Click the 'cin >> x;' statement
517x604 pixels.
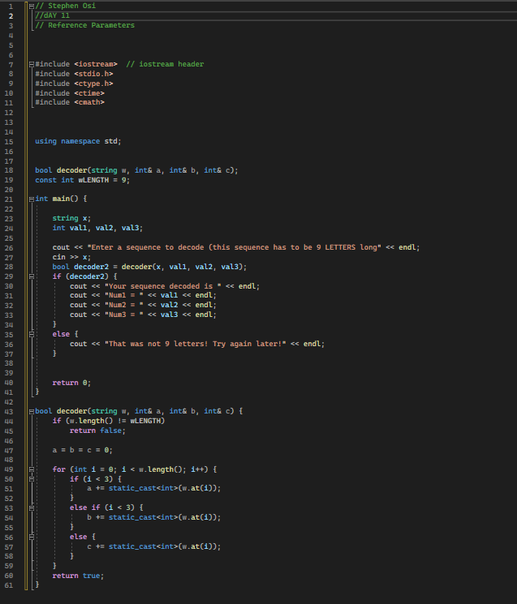(71, 257)
